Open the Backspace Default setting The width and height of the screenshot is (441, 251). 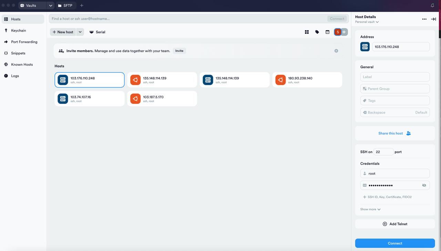click(395, 112)
